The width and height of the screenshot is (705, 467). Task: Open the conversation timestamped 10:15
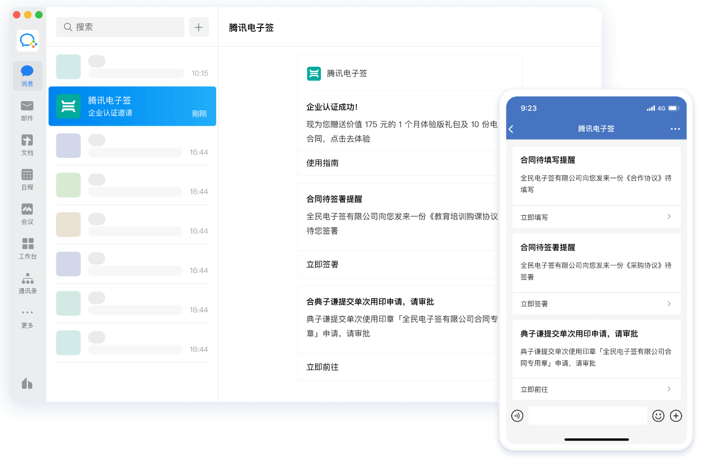click(132, 67)
